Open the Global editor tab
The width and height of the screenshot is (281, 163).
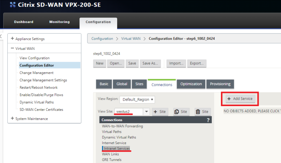click(x=122, y=84)
